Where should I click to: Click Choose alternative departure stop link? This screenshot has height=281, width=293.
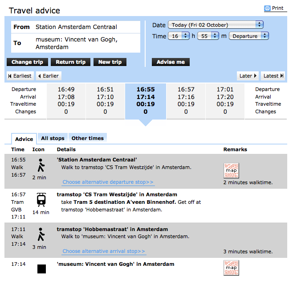[x=108, y=182]
